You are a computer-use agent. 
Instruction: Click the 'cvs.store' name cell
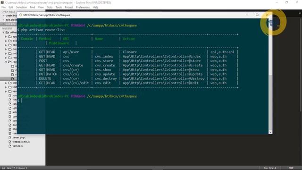[104, 61]
